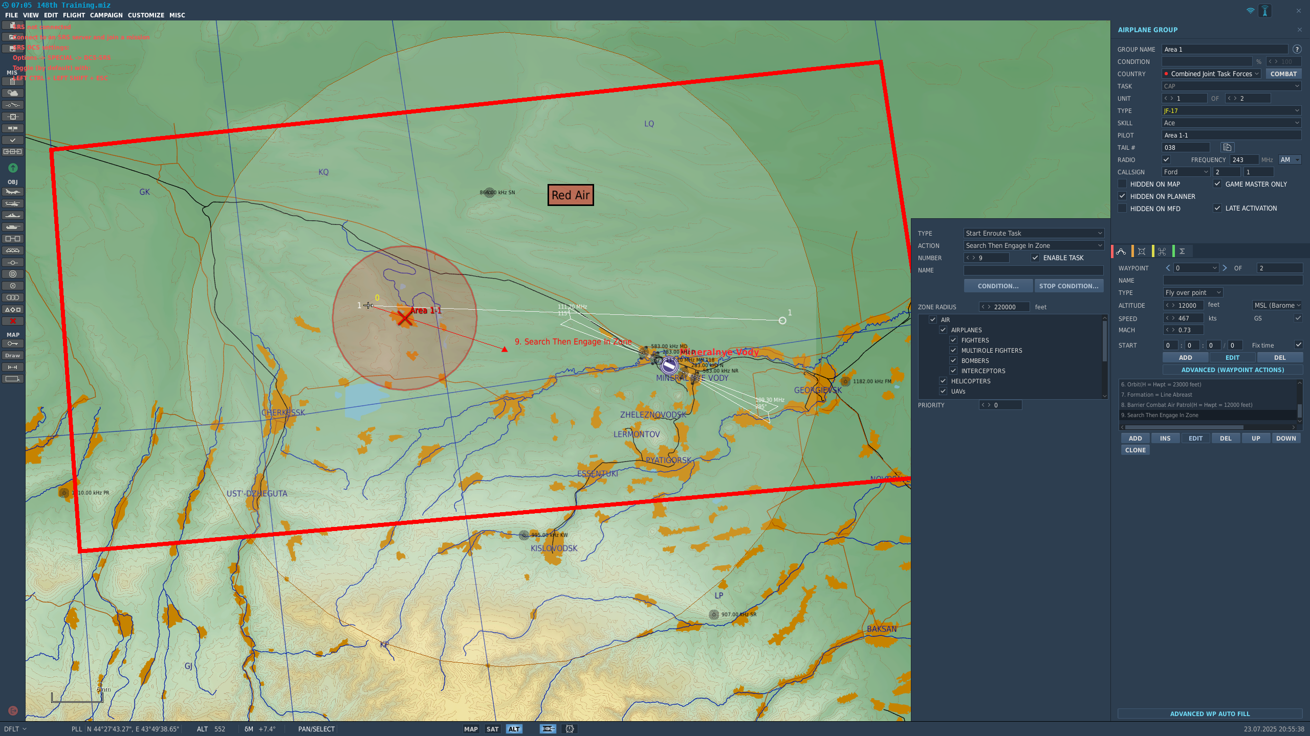The image size is (1310, 736).
Task: Toggle HIDDEN ON MFD checkbox
Action: click(1122, 209)
